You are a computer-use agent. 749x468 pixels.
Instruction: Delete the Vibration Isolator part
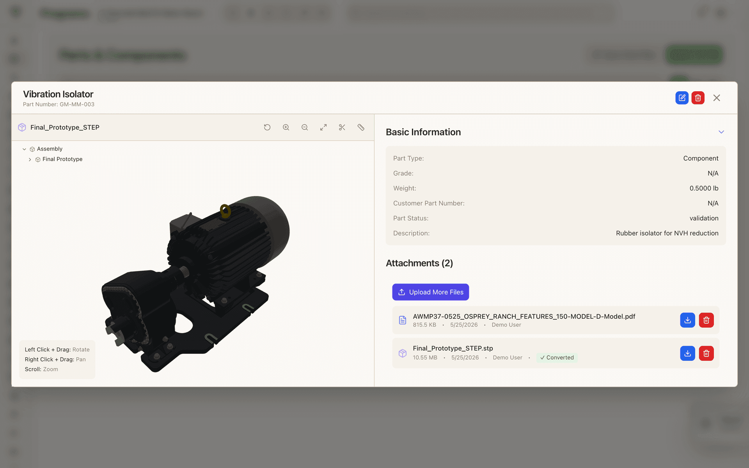698,98
